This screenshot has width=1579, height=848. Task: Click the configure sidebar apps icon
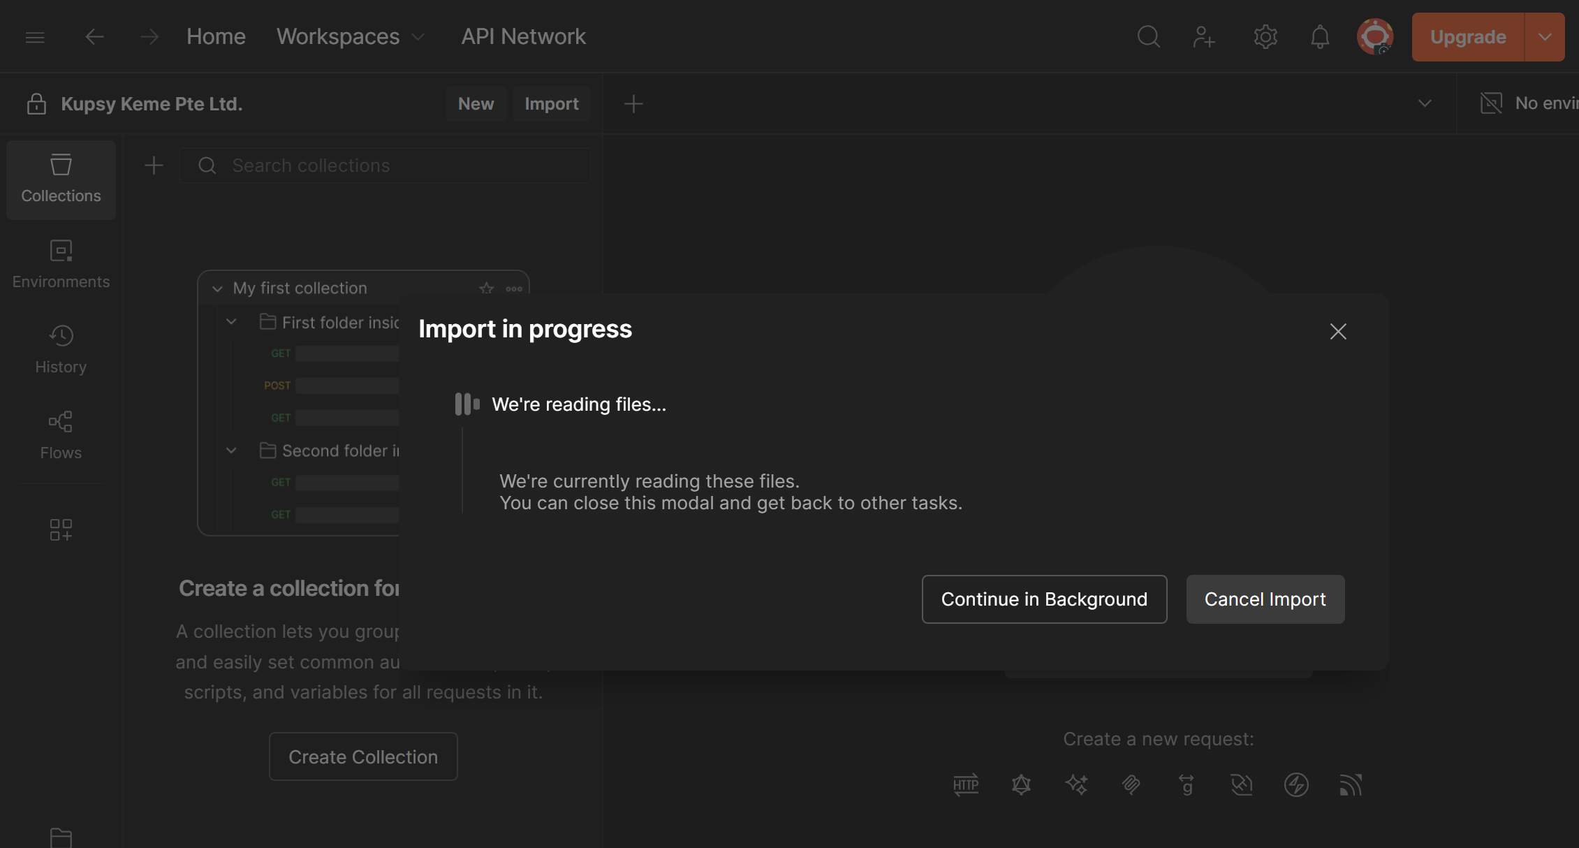(61, 529)
